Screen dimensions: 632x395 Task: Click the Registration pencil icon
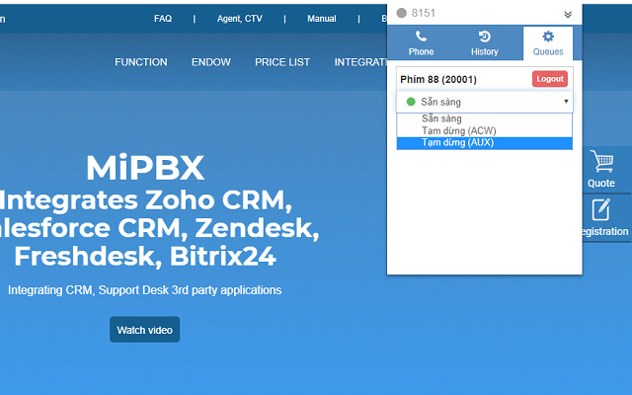(x=600, y=209)
